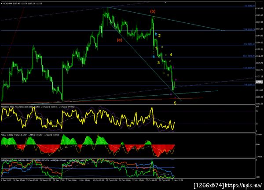The width and height of the screenshot is (264, 190).
Task: Select the yellow wave label 3
Action: point(158,63)
